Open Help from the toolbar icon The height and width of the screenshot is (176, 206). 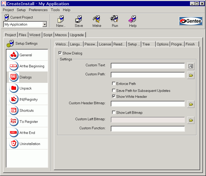pyautogui.click(x=133, y=21)
